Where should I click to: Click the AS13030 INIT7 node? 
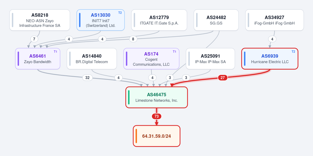[101, 20]
